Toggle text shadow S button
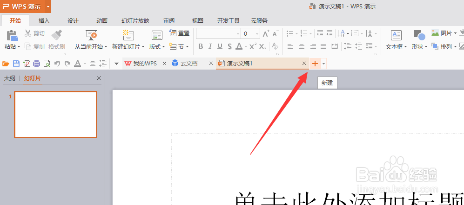 tap(229, 46)
